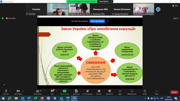The height and width of the screenshot is (101, 180).
Task: Open Whiteboards
Action: (x=132, y=92)
